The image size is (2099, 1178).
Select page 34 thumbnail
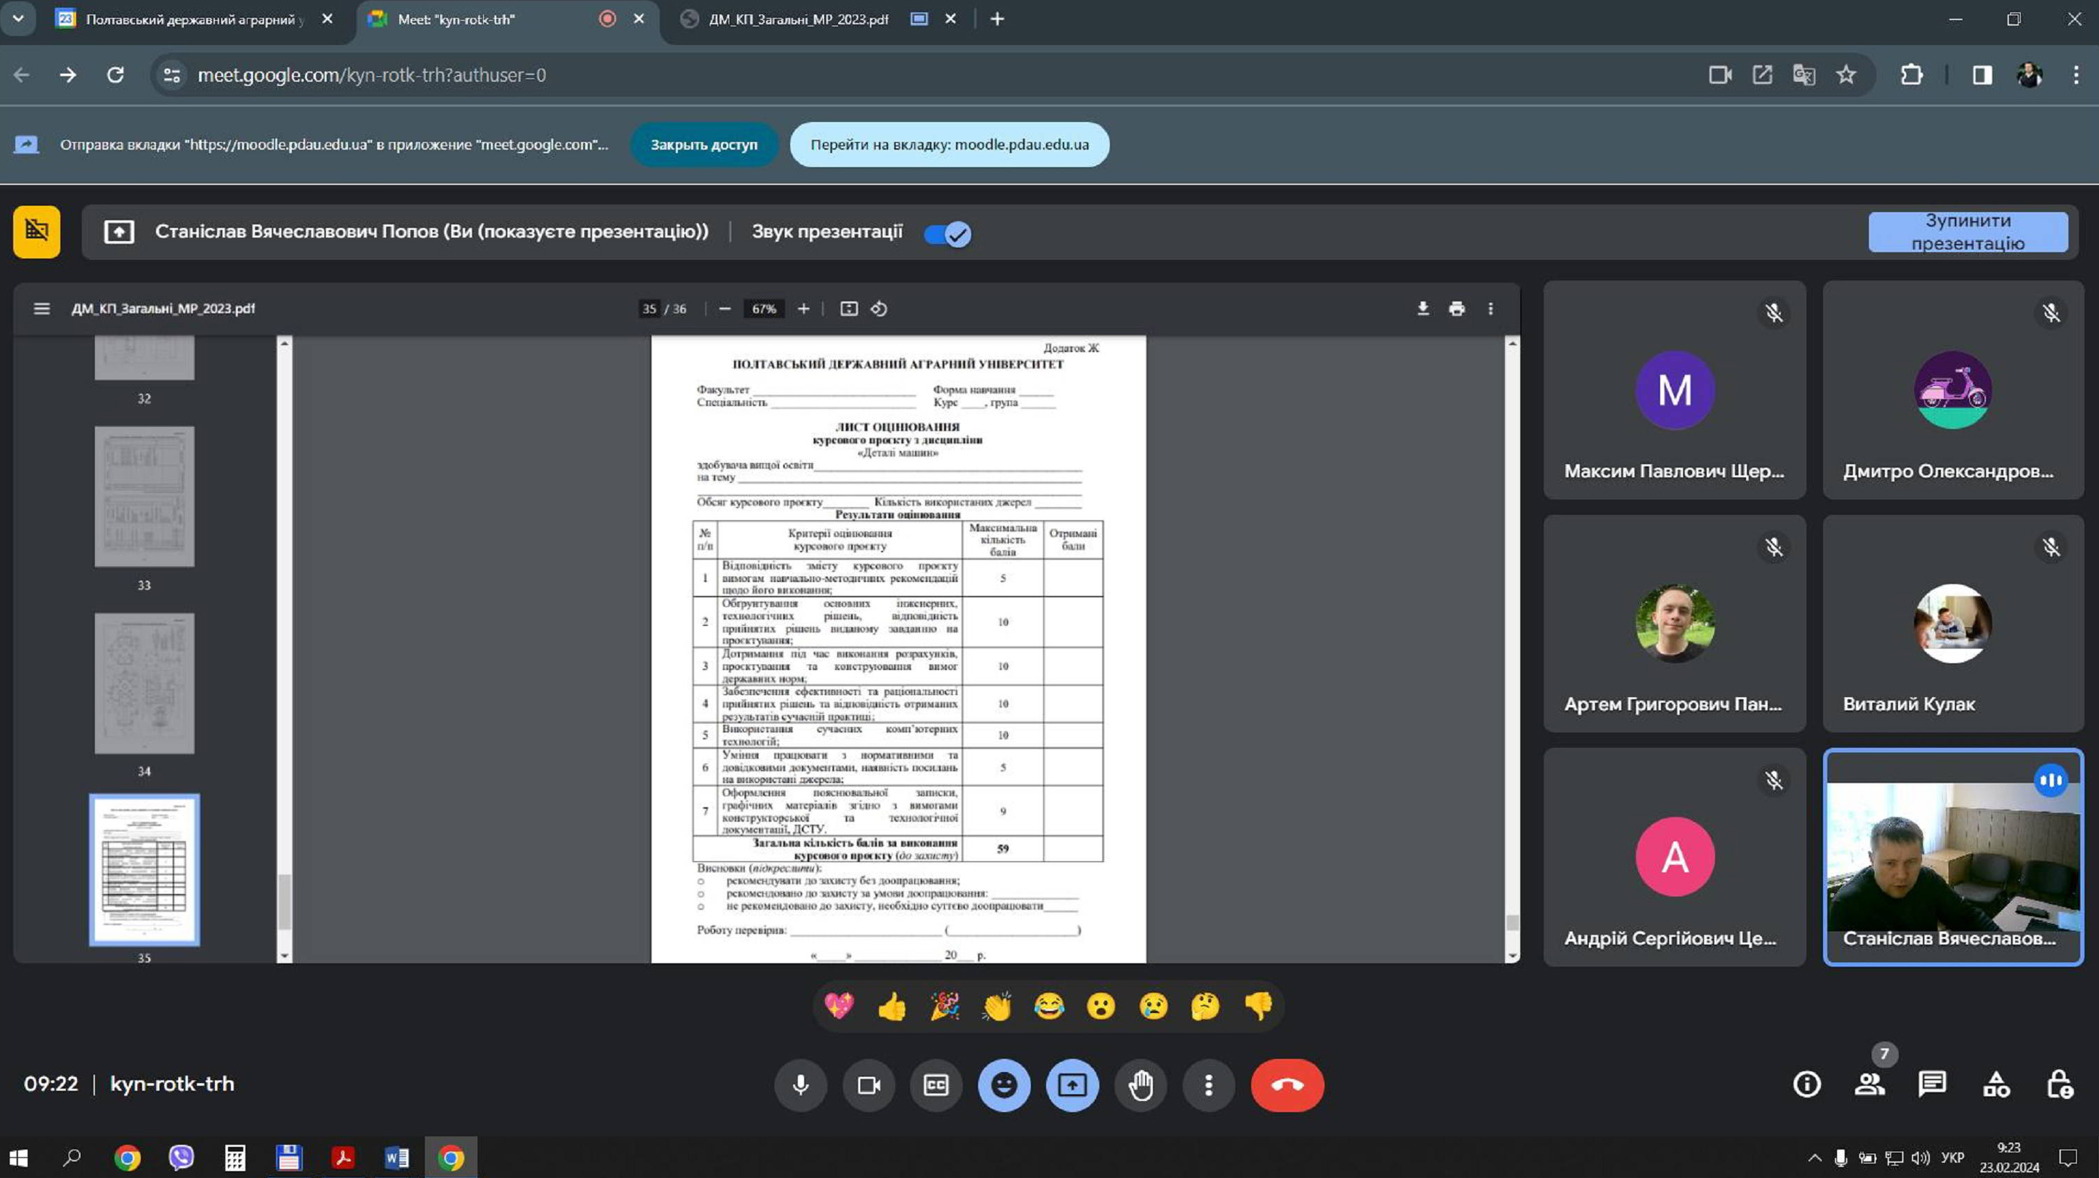click(144, 683)
